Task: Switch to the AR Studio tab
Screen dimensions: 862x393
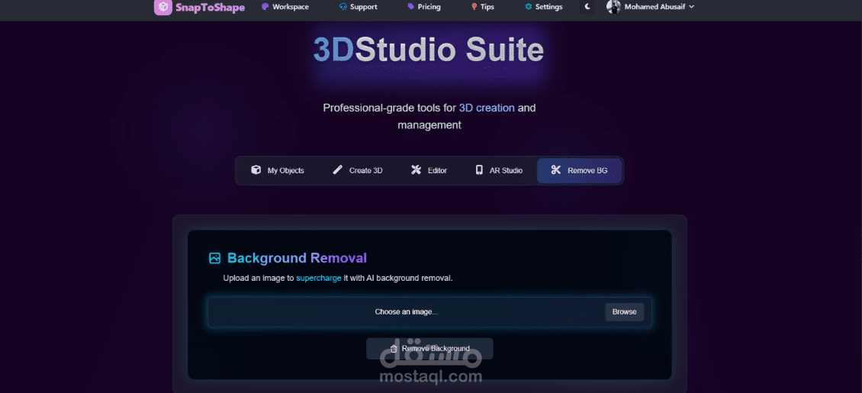Action: click(x=499, y=170)
